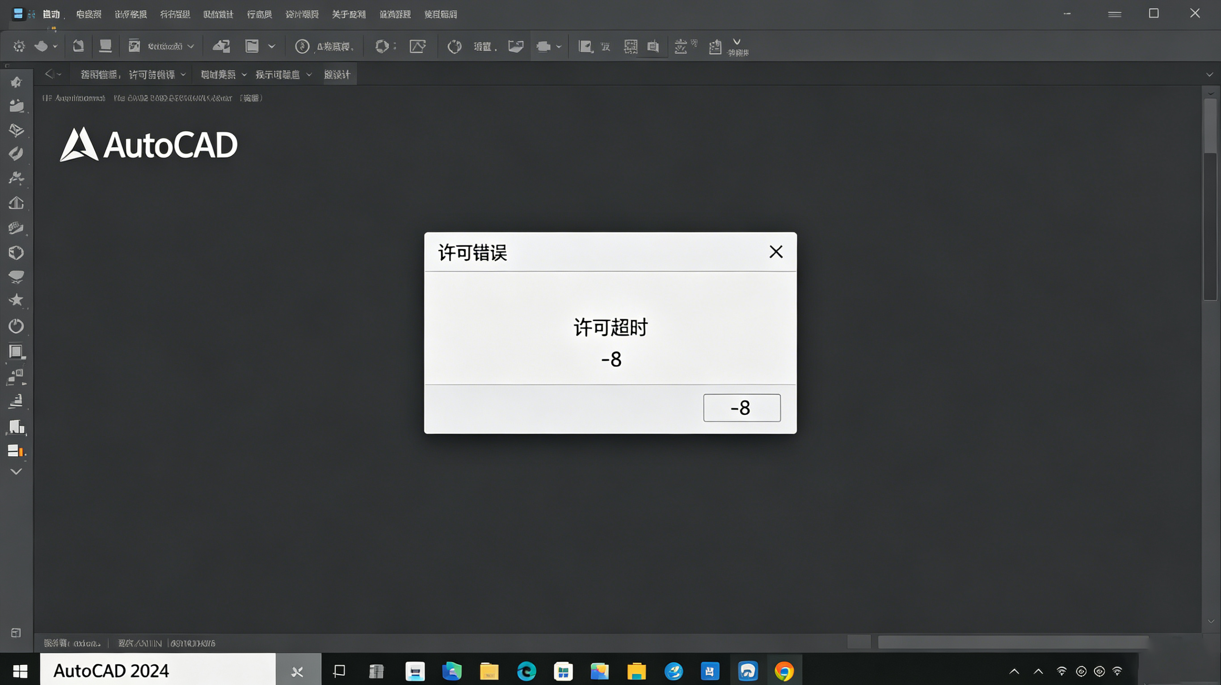Click the scroll-down arrow of vertical scrollbar
Image resolution: width=1221 pixels, height=685 pixels.
(x=1211, y=622)
